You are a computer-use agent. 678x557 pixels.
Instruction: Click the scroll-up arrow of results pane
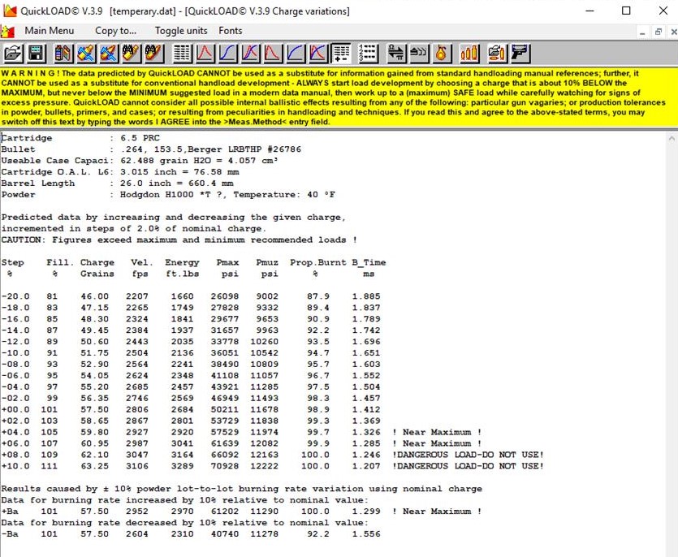[x=672, y=139]
